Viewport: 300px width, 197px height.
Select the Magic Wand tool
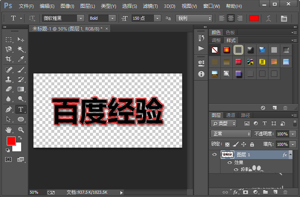coord(21,49)
